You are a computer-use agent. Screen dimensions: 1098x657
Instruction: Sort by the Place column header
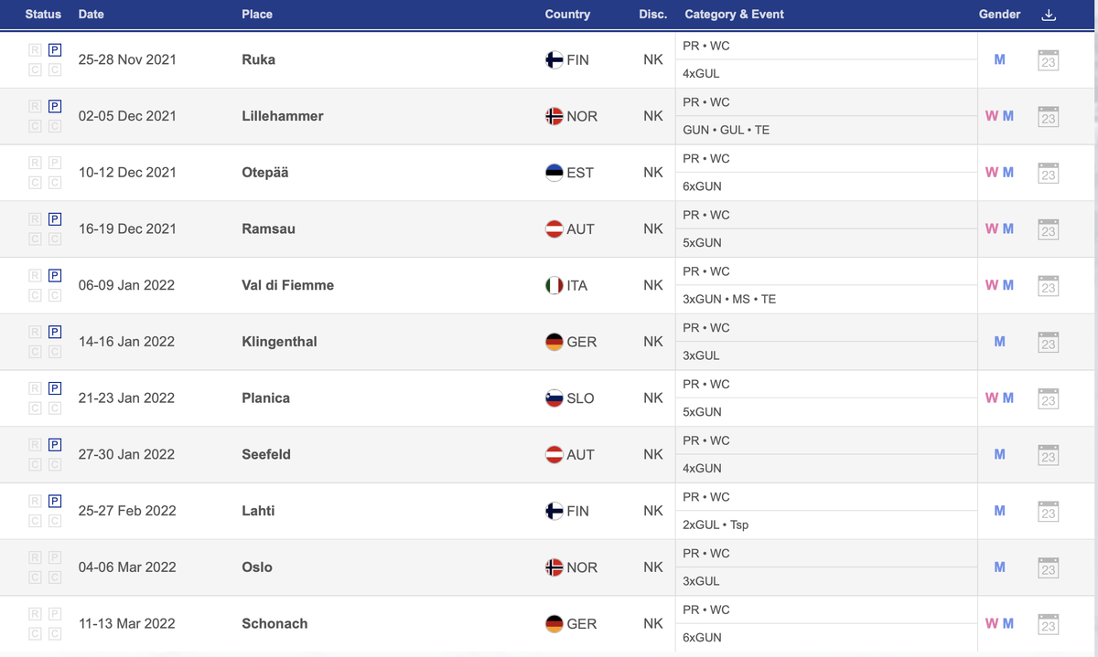257,15
